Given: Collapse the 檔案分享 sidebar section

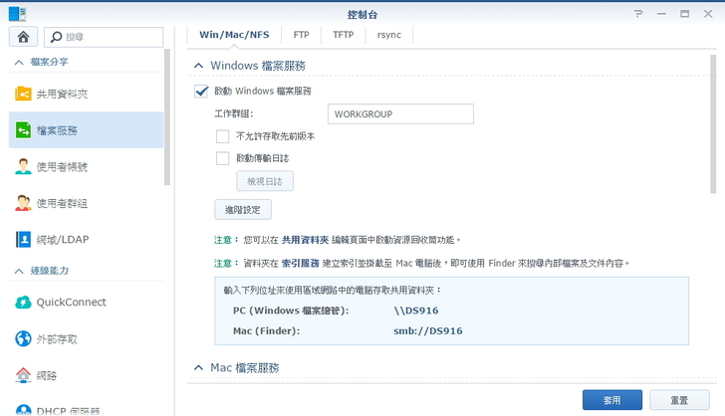Looking at the screenshot, I should point(19,62).
